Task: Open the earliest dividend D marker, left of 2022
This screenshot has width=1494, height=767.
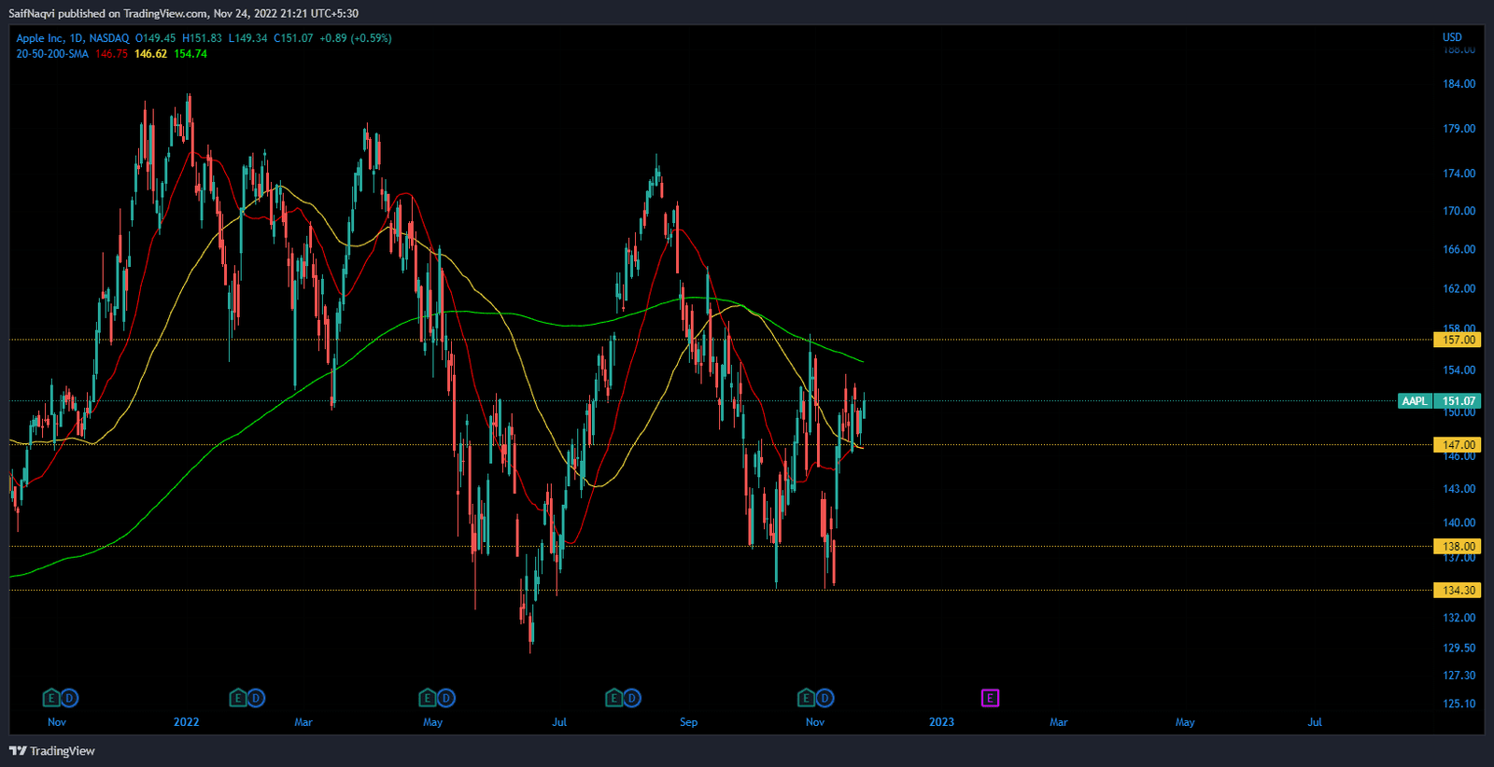Action: point(69,698)
